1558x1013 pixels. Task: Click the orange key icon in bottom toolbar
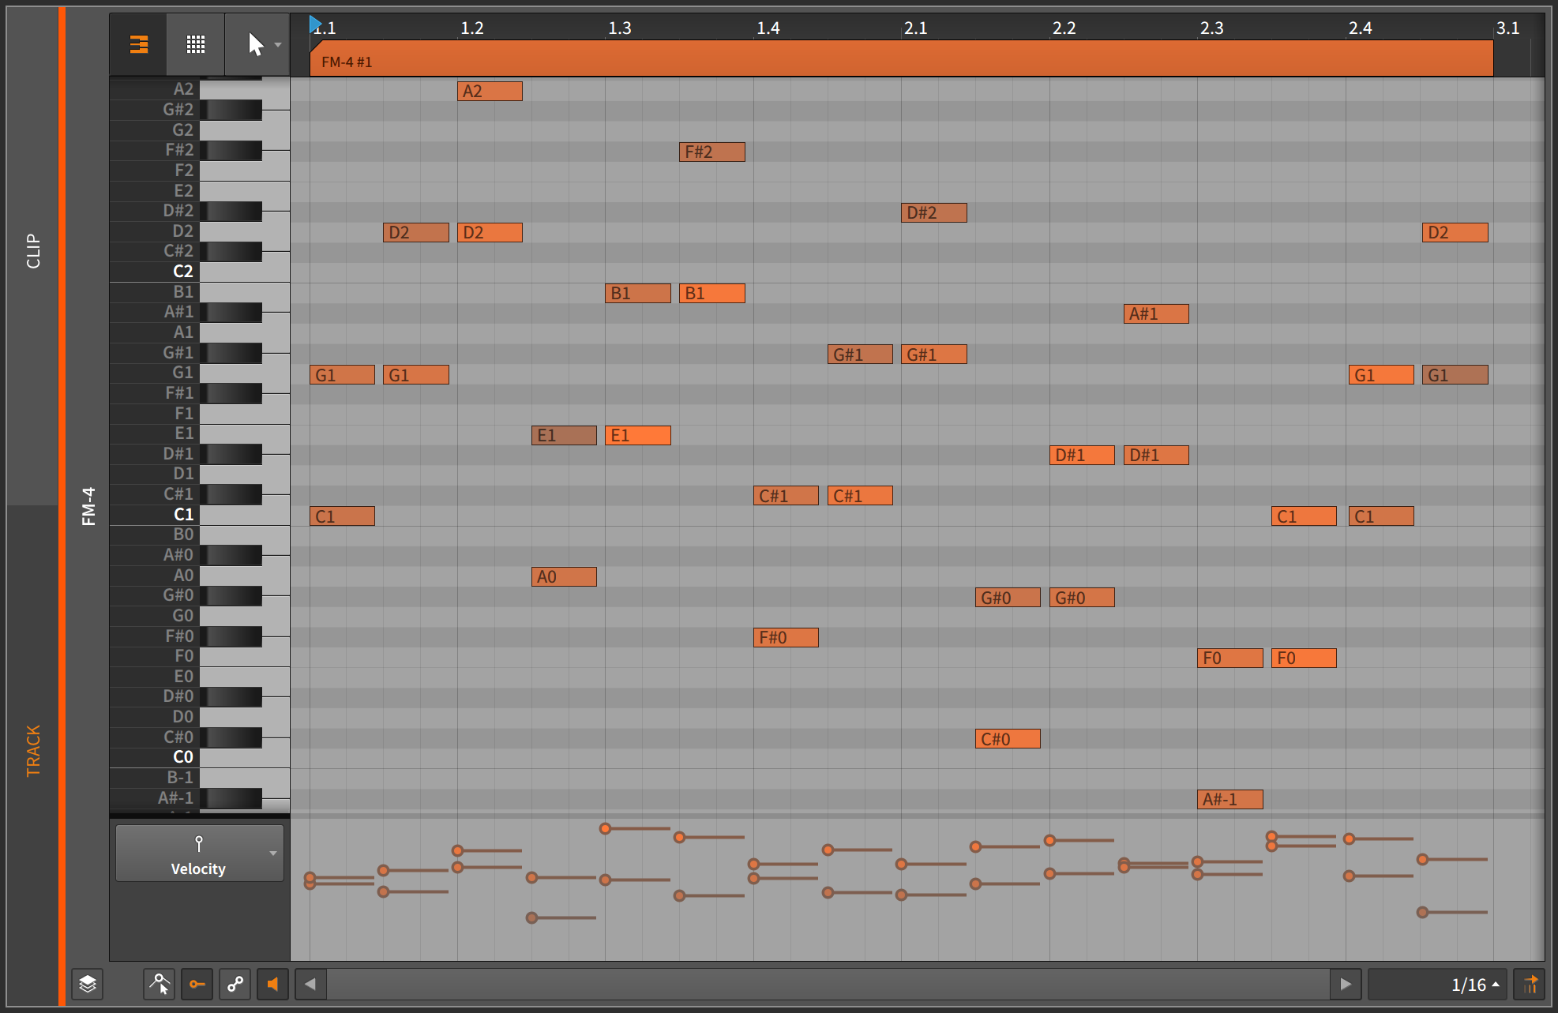pos(197,985)
